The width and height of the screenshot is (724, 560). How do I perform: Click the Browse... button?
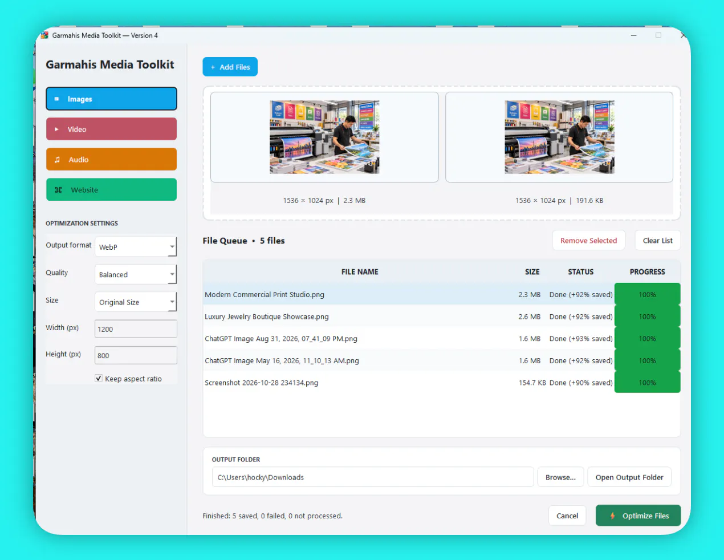560,477
